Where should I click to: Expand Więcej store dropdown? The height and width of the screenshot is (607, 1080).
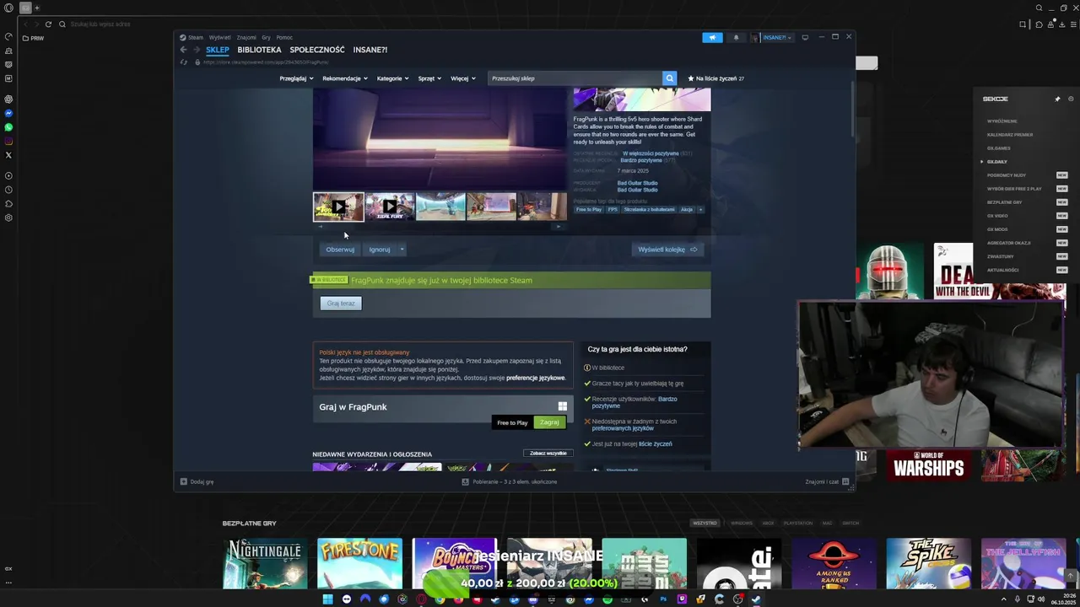462,78
